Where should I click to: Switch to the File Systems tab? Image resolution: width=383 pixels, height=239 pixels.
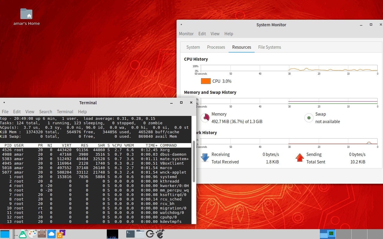click(x=270, y=47)
